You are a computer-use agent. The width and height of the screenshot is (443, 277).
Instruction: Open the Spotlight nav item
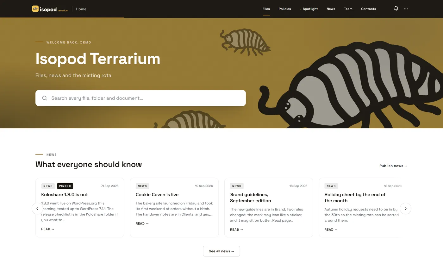point(310,9)
